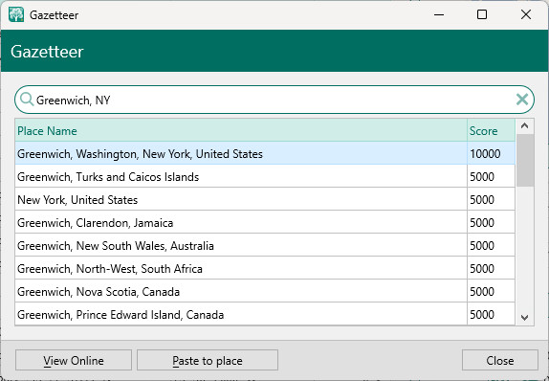The width and height of the screenshot is (549, 381).
Task: Click scroll down arrow of results list
Action: coord(524,318)
